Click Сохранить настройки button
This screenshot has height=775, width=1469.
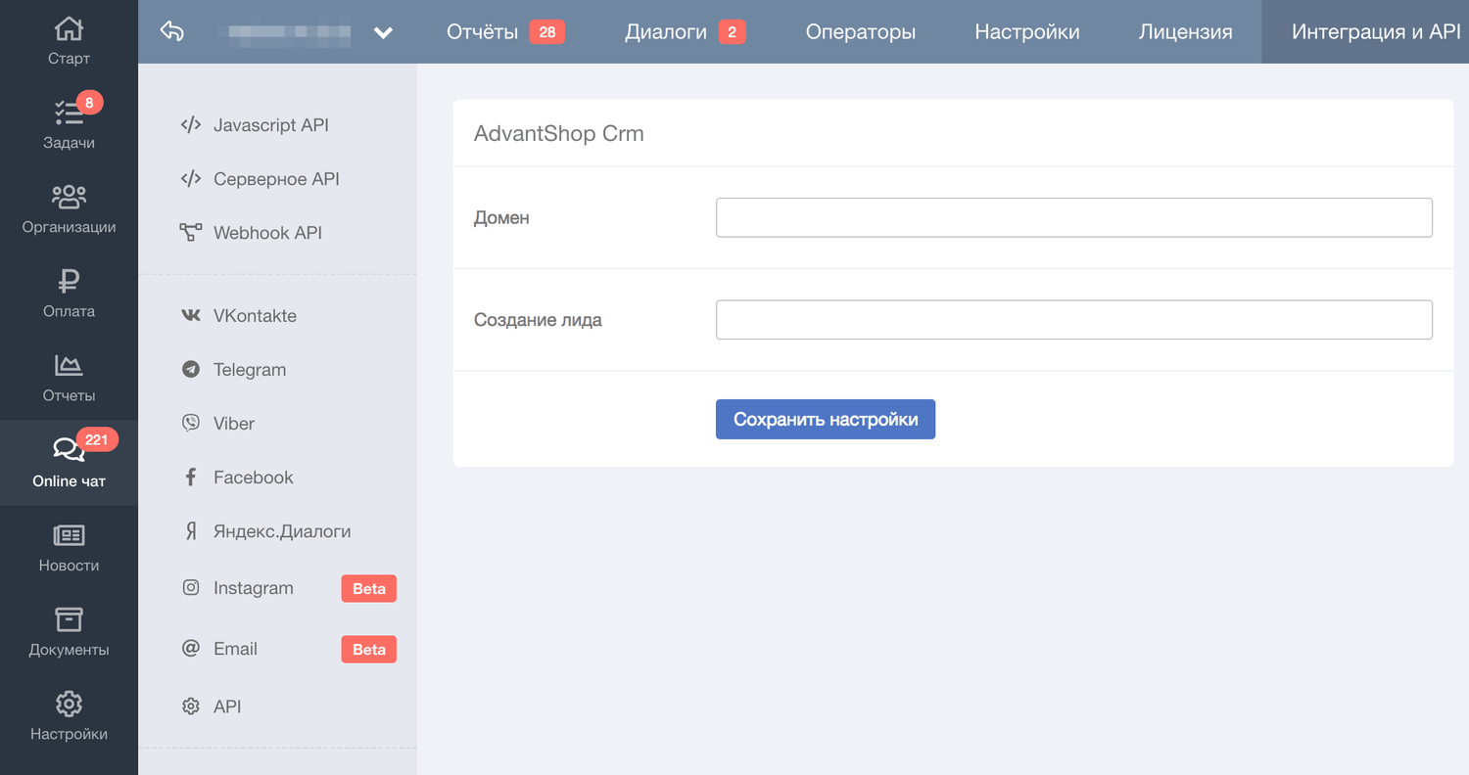825,419
